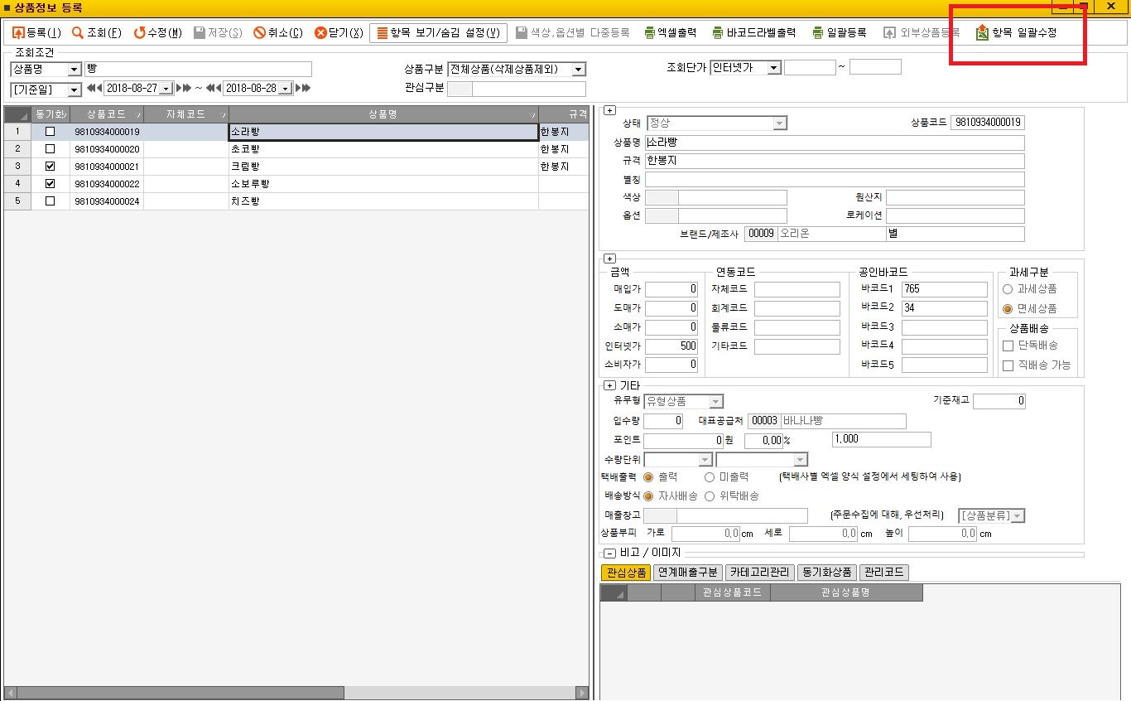Screen dimensions: 1131x701
Task: Open 항목 보기/숨김 설정(V) settings
Action: coord(438,33)
